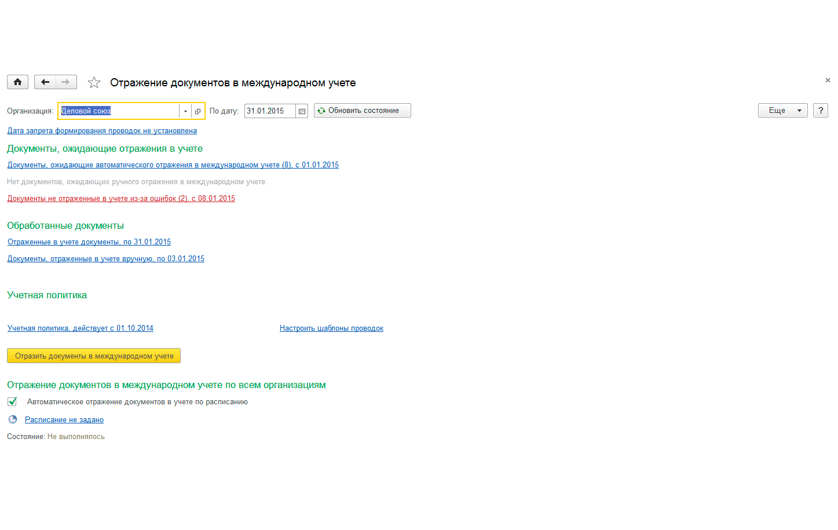Click the Home icon button
Image resolution: width=838 pixels, height=530 pixels.
point(17,82)
